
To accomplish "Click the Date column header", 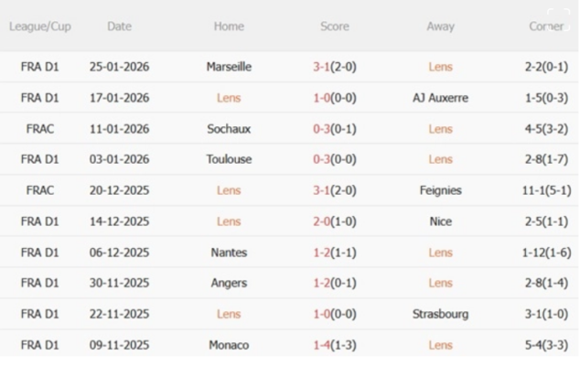I will [119, 27].
